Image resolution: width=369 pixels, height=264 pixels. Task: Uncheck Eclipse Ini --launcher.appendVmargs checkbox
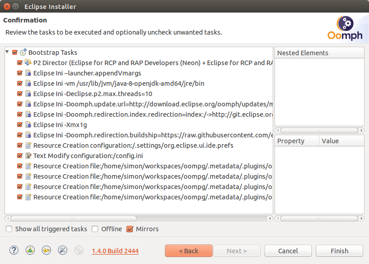20,73
